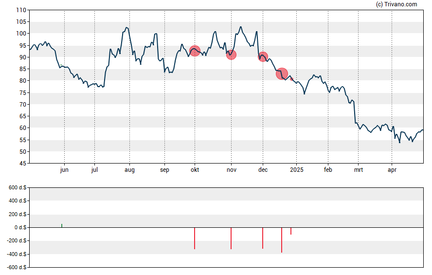Click the '-400 d.$' axis label
The height and width of the screenshot is (275, 432).
coord(17,255)
